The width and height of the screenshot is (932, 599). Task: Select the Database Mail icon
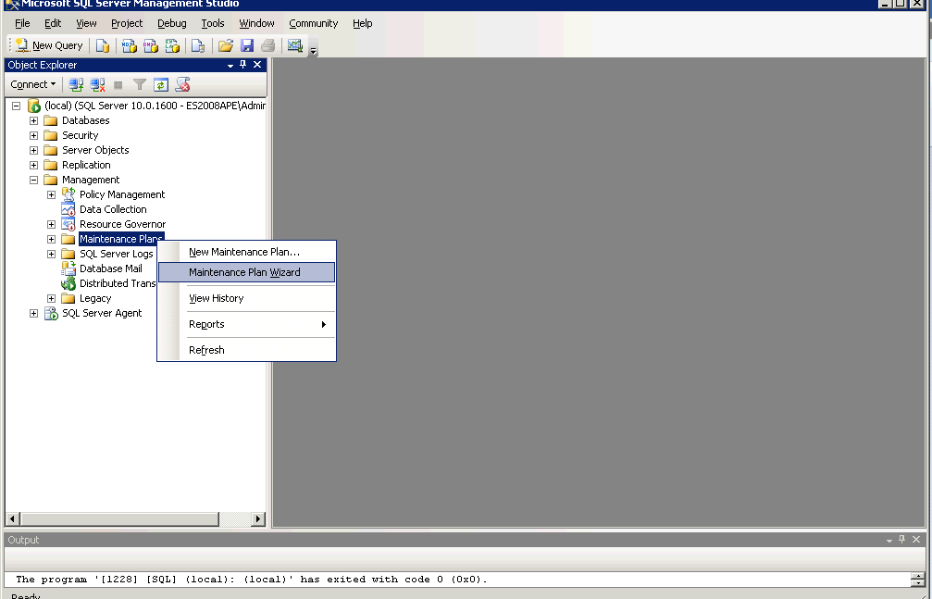(x=68, y=268)
